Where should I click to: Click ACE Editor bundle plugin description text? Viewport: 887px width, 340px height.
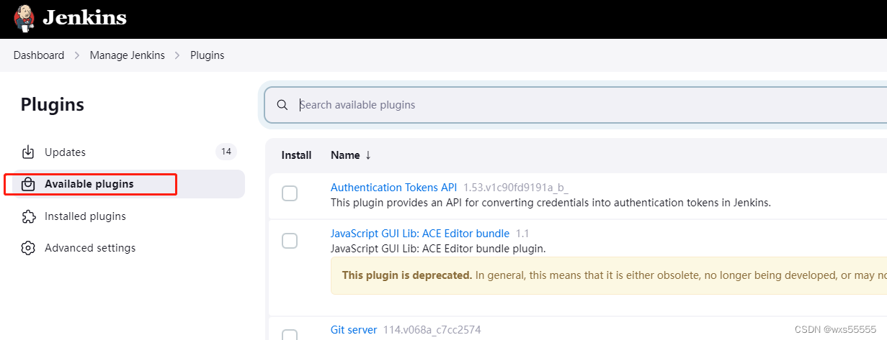[x=438, y=249]
